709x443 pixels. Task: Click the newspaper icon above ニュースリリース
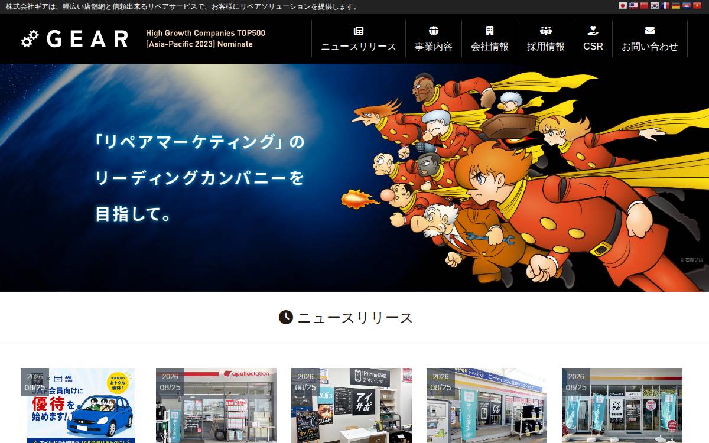click(x=359, y=31)
